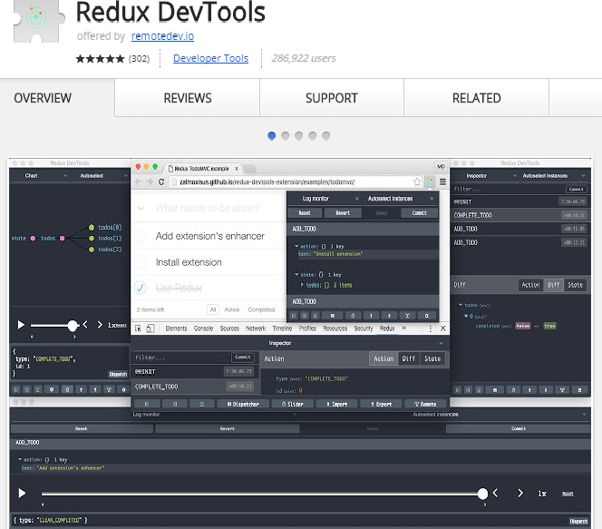The image size is (602, 529).
Task: Click the star rating icons
Action: pyautogui.click(x=100, y=59)
